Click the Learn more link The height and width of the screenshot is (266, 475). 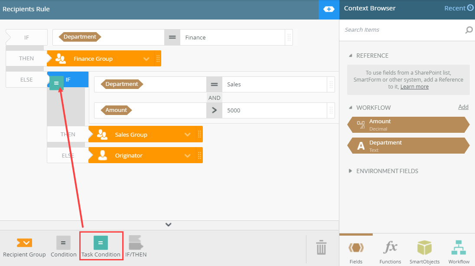414,87
